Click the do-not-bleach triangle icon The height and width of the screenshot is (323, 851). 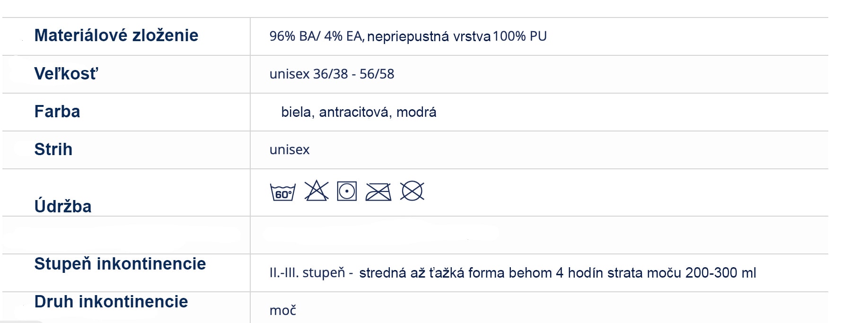[x=316, y=191]
